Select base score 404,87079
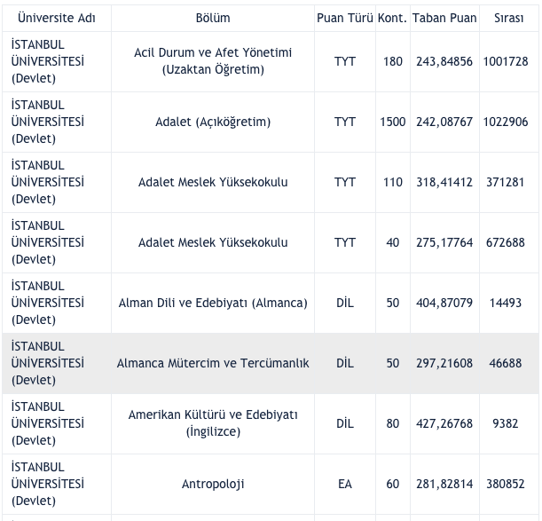542x521 pixels. [x=444, y=303]
